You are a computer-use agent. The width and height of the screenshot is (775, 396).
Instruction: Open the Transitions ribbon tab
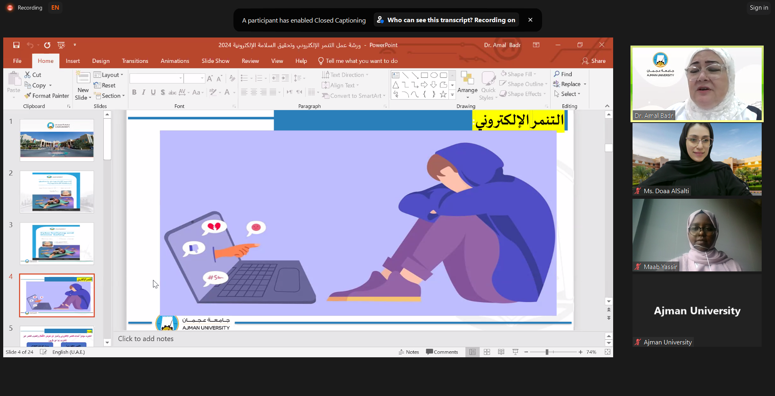tap(135, 61)
